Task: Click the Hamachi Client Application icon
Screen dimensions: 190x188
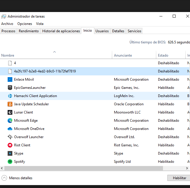Action: point(10,96)
